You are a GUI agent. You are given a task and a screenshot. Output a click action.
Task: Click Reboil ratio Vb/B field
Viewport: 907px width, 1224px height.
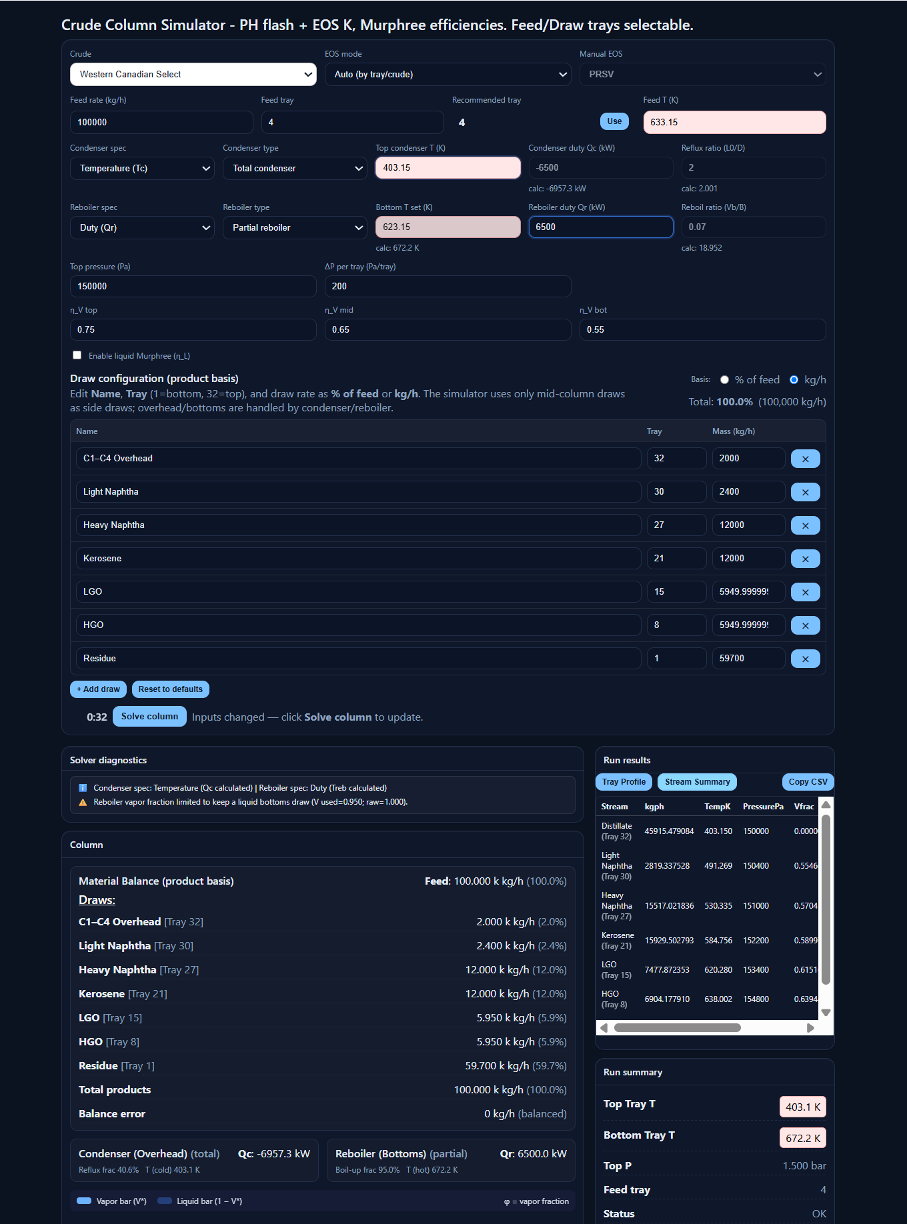754,227
